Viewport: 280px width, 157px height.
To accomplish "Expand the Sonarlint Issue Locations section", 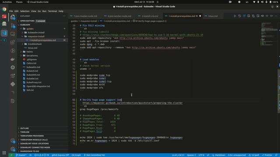I will 43,143.
